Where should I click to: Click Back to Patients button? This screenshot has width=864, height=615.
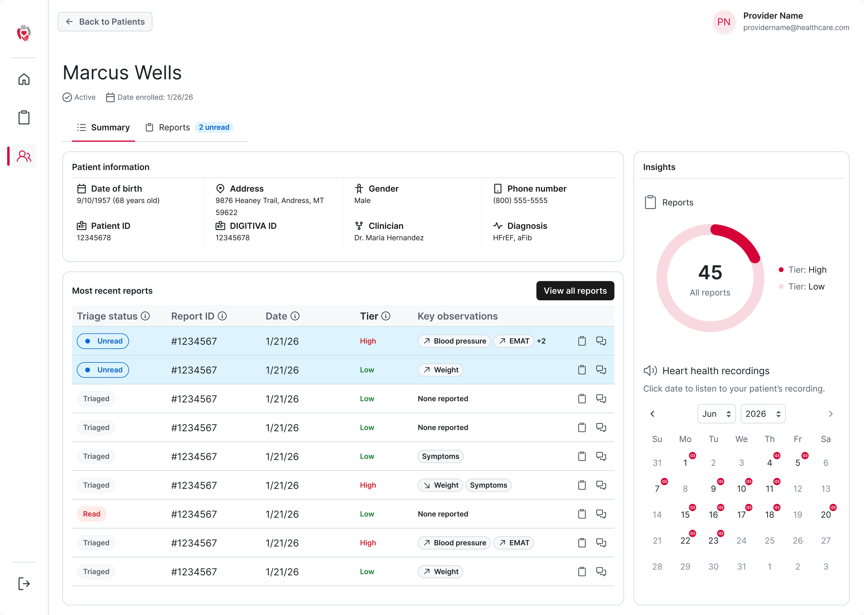coord(105,21)
